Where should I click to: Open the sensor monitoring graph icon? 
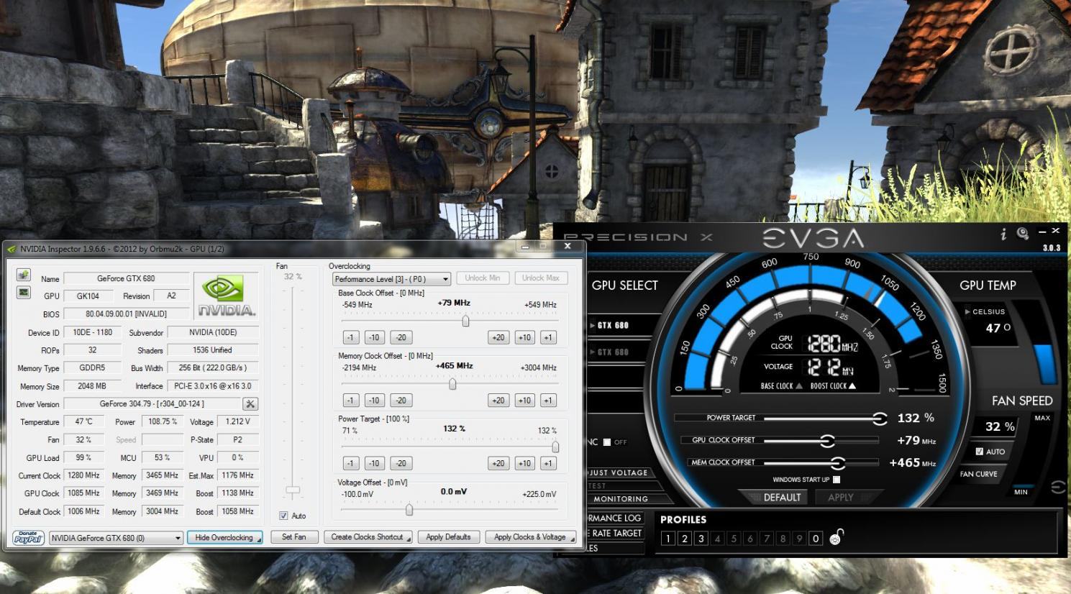pyautogui.click(x=23, y=293)
